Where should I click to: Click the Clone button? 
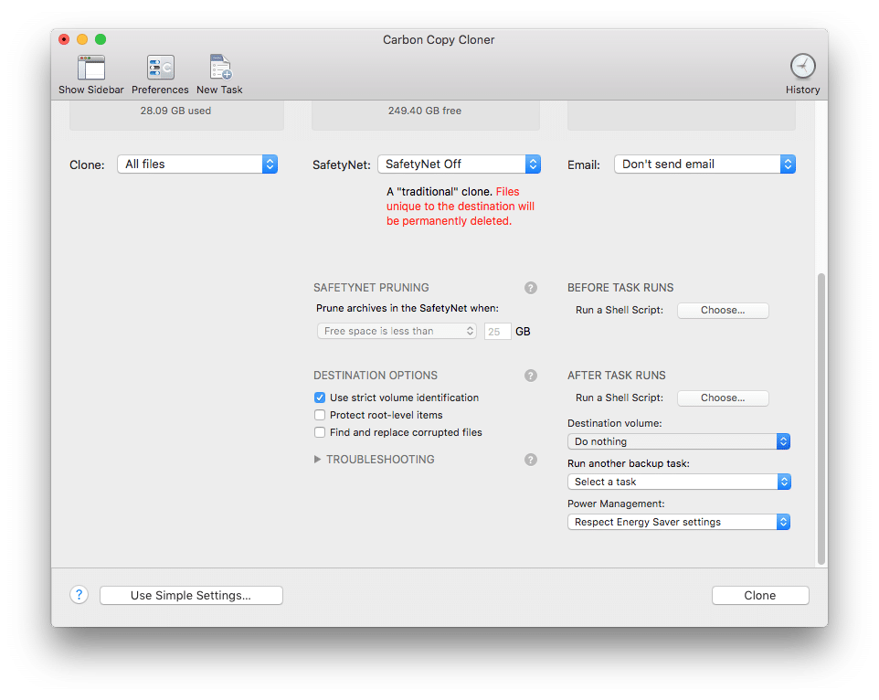pos(760,596)
